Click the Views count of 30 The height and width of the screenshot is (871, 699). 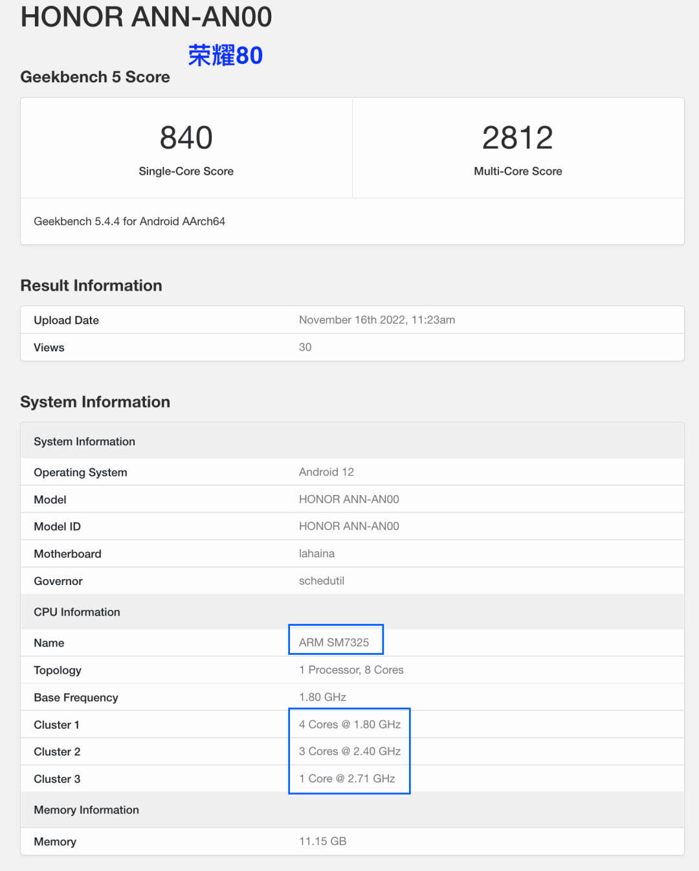(305, 347)
